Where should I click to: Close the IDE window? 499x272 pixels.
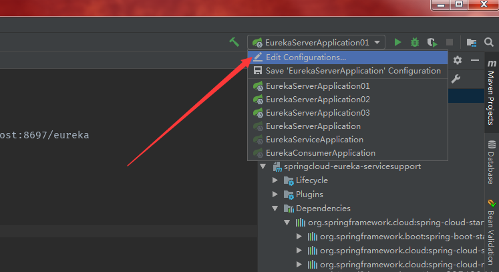click(x=484, y=5)
